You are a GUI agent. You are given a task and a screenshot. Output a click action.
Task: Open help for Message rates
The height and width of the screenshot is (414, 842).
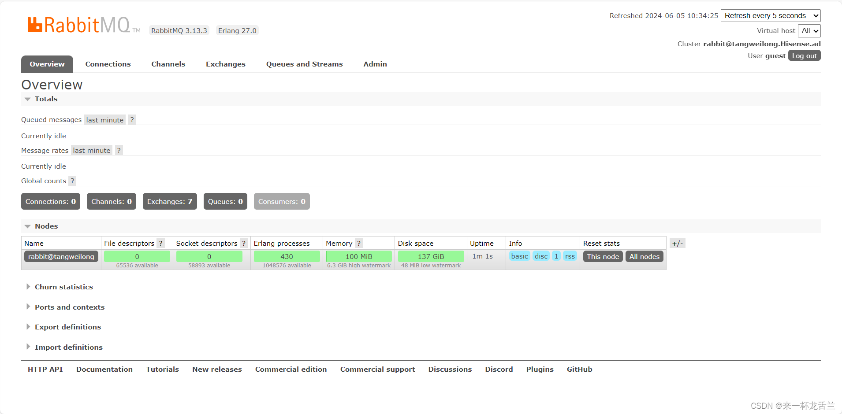point(119,150)
